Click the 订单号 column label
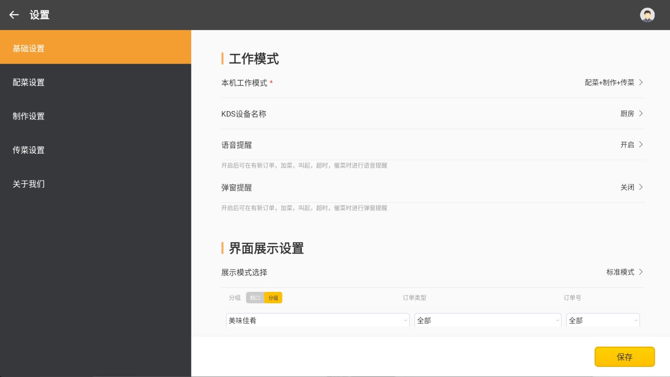 pyautogui.click(x=572, y=298)
